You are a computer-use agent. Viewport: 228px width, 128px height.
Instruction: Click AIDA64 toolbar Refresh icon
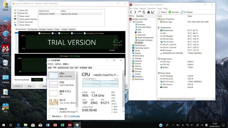coord(144,12)
